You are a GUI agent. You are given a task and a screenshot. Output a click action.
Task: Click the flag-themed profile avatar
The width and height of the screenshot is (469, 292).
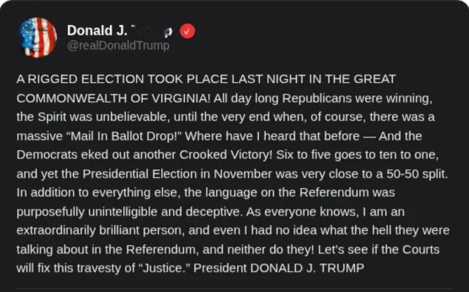(38, 37)
